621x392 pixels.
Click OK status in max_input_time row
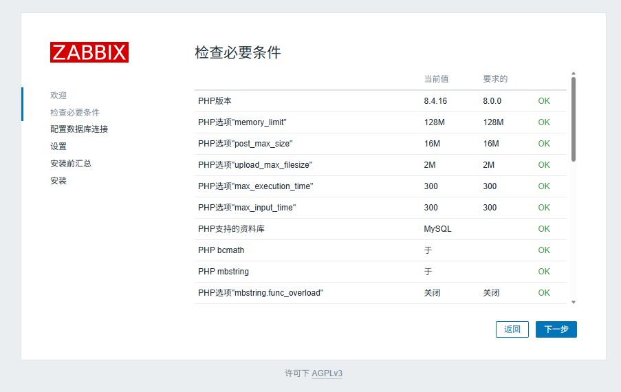tap(544, 208)
